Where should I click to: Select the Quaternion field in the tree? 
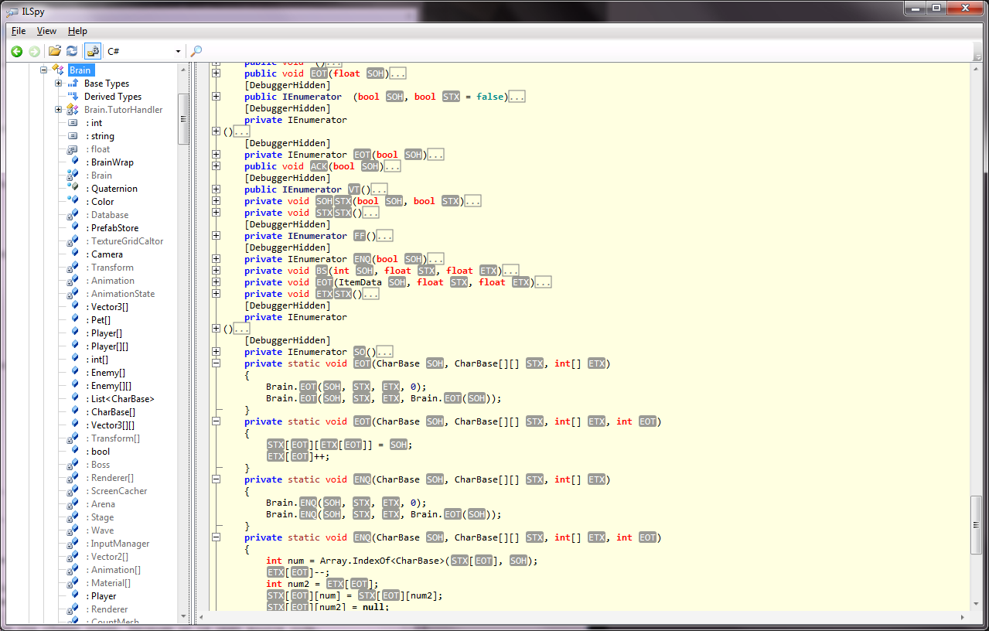(114, 189)
